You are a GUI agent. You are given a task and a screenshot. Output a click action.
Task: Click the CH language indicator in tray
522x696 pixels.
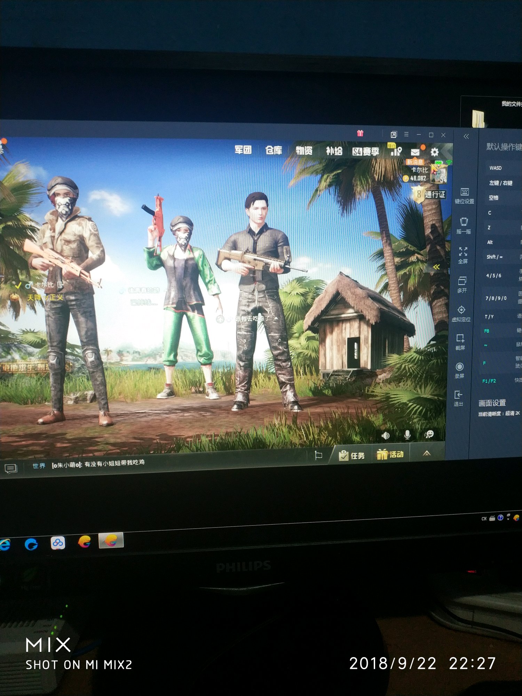pyautogui.click(x=484, y=519)
